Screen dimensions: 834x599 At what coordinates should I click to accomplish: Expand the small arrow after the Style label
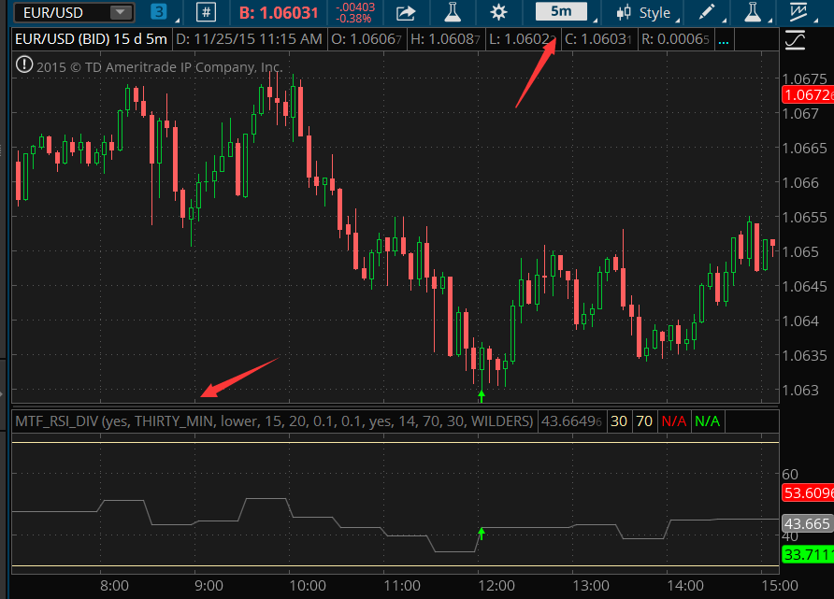[x=678, y=21]
